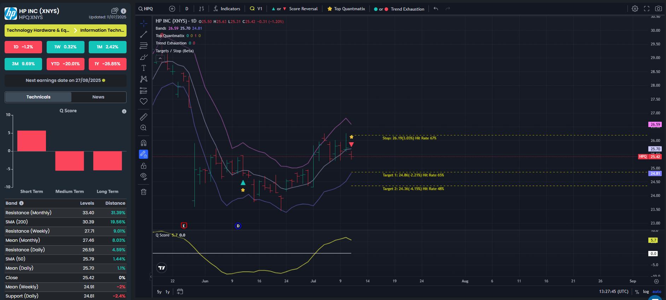Open Technology Hardware & Eq... industry link
Screen dimensions: 666x300
38,30
